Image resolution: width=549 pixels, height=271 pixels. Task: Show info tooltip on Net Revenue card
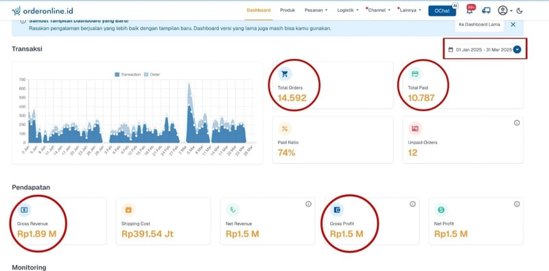coord(308,204)
